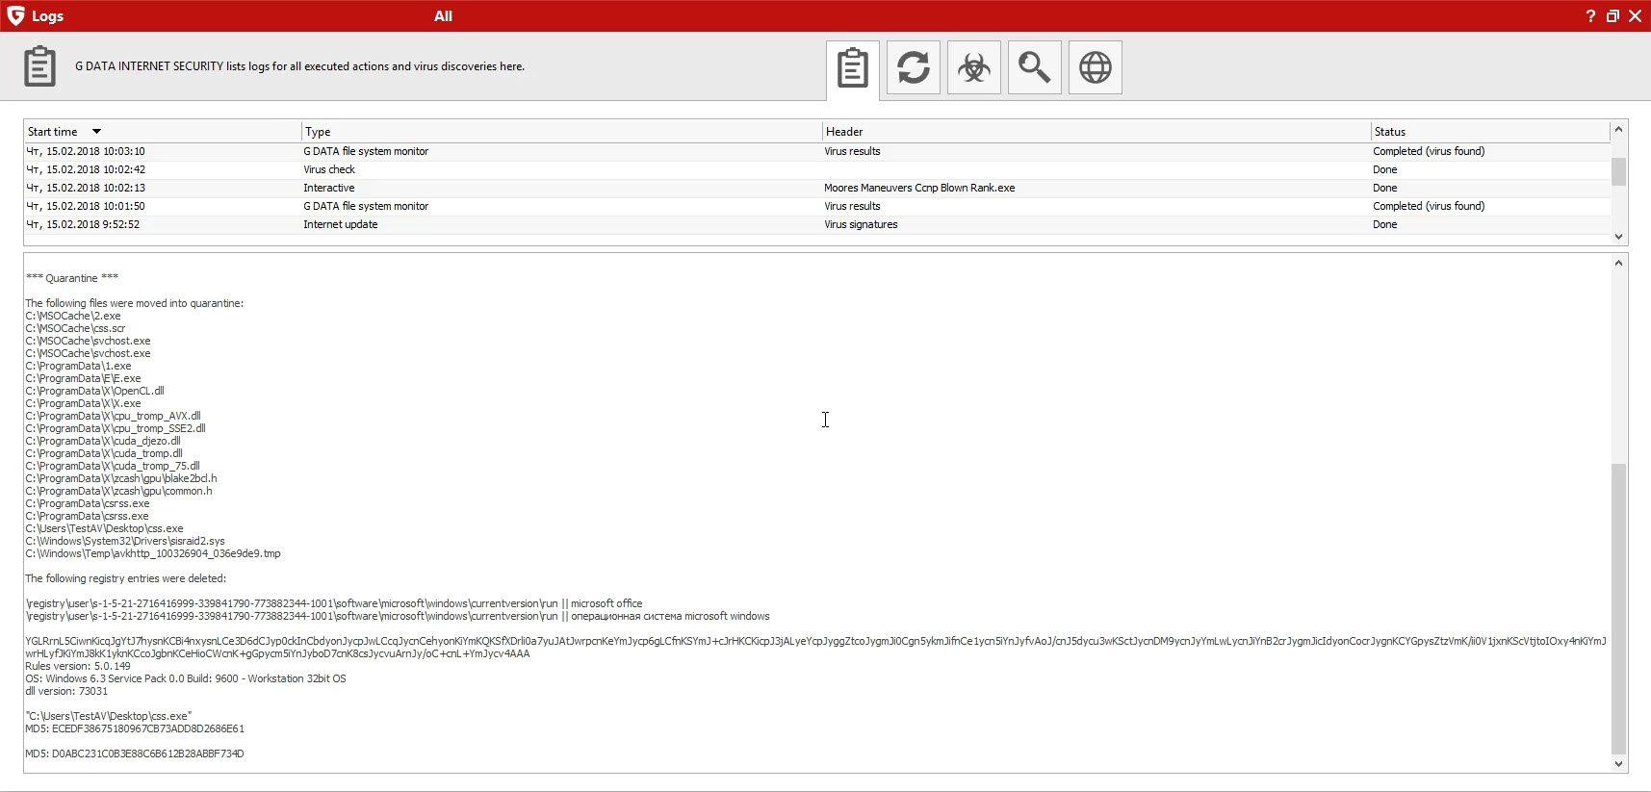Click the 'C:\MSOCache\css.scr' line
The height and width of the screenshot is (792, 1651).
(x=75, y=328)
